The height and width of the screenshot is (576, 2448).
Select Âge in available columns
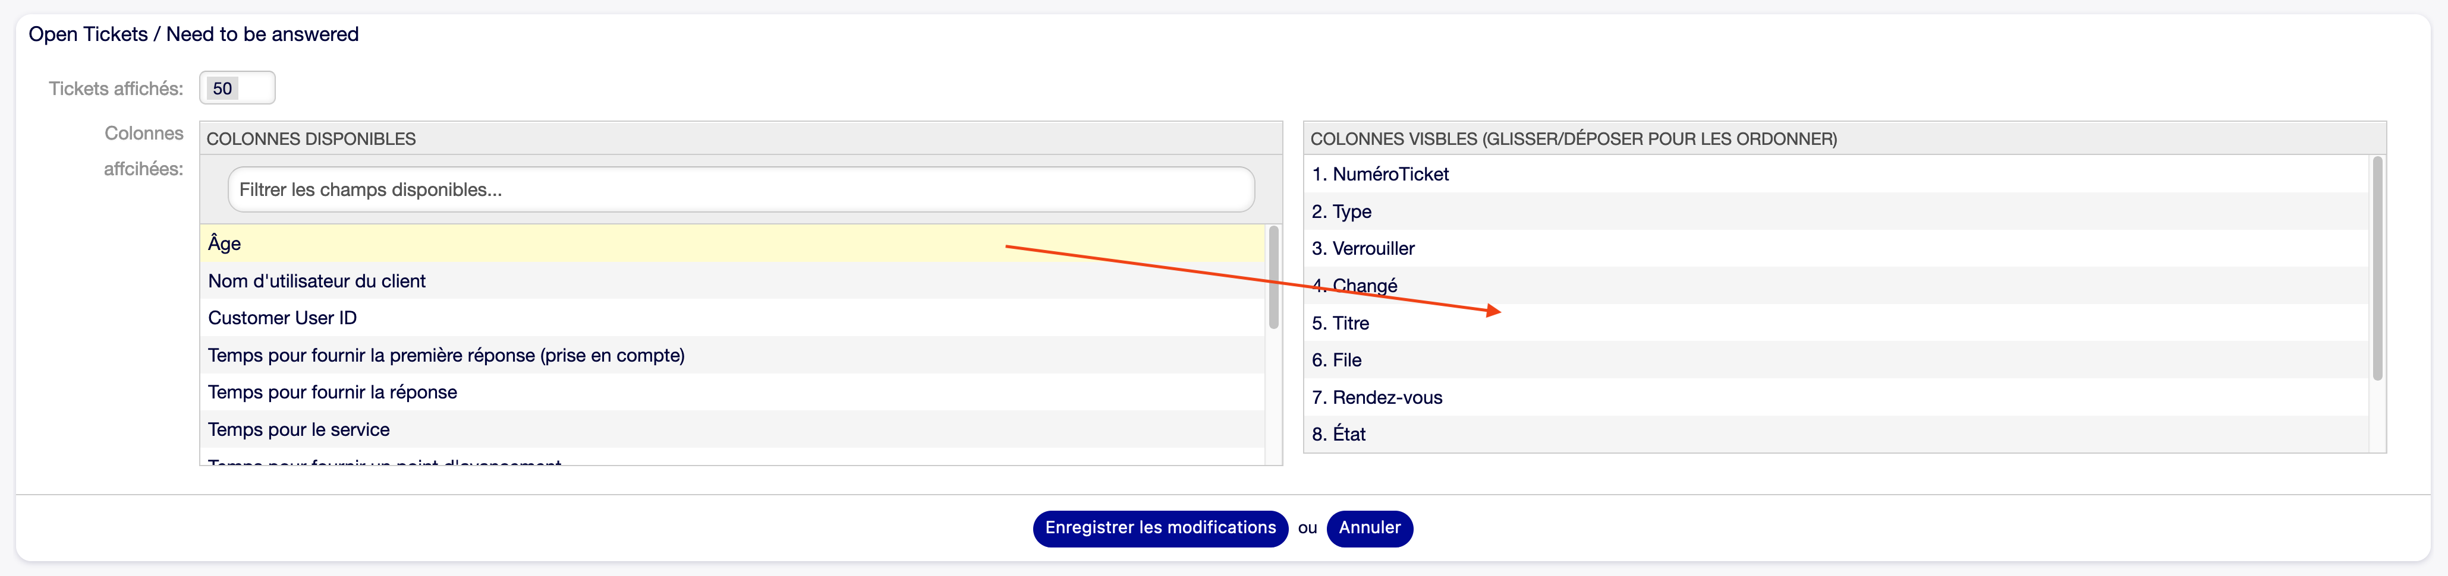pyautogui.click(x=225, y=244)
